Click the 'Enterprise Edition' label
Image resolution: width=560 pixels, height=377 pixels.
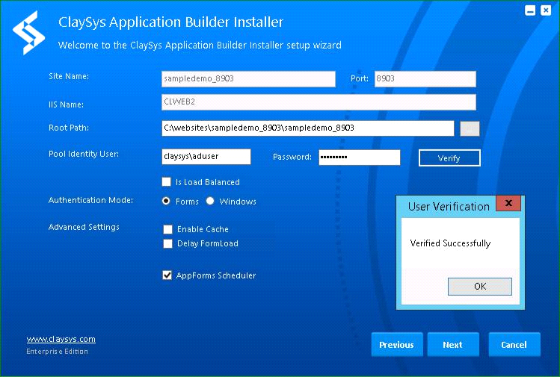57,352
